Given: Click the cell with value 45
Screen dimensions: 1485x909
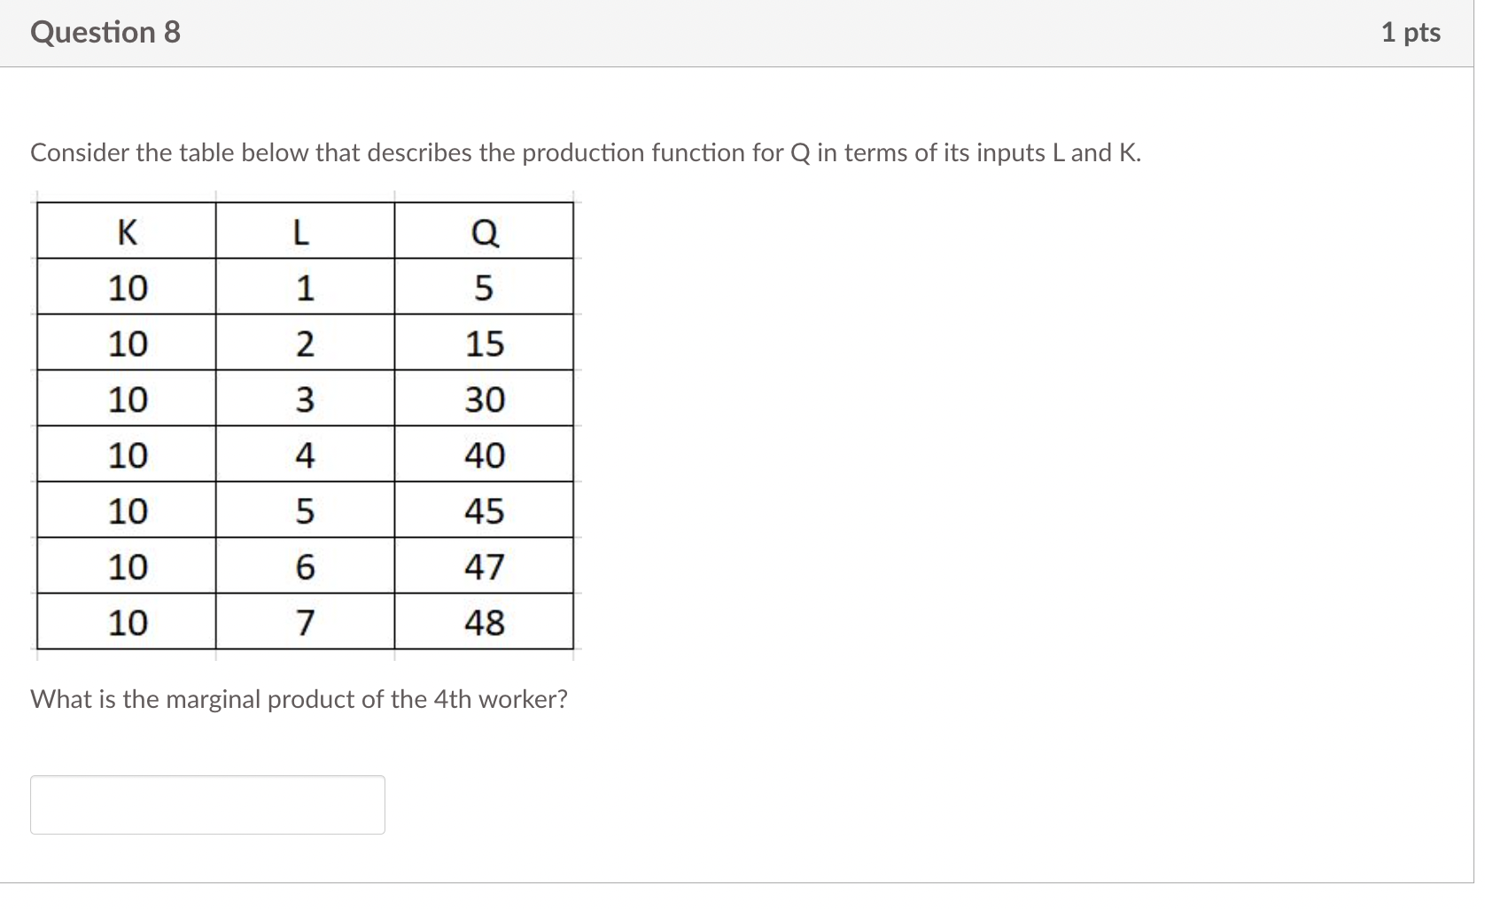Looking at the screenshot, I should [483, 511].
